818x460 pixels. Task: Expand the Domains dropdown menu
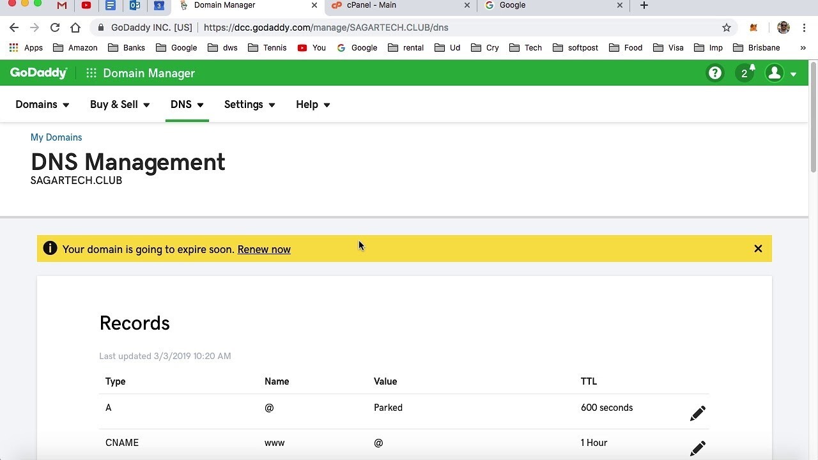tap(42, 105)
